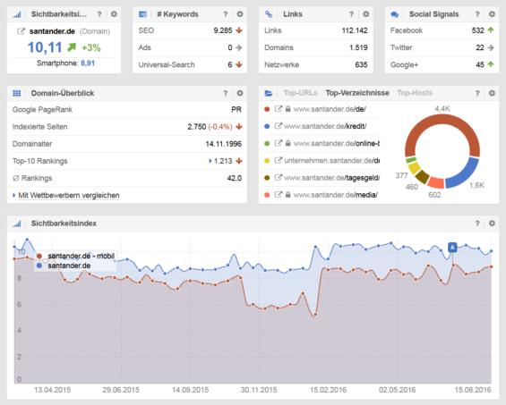This screenshot has height=405, width=506.
Task: Open the # Keywords box settings gear
Action: [x=240, y=14]
